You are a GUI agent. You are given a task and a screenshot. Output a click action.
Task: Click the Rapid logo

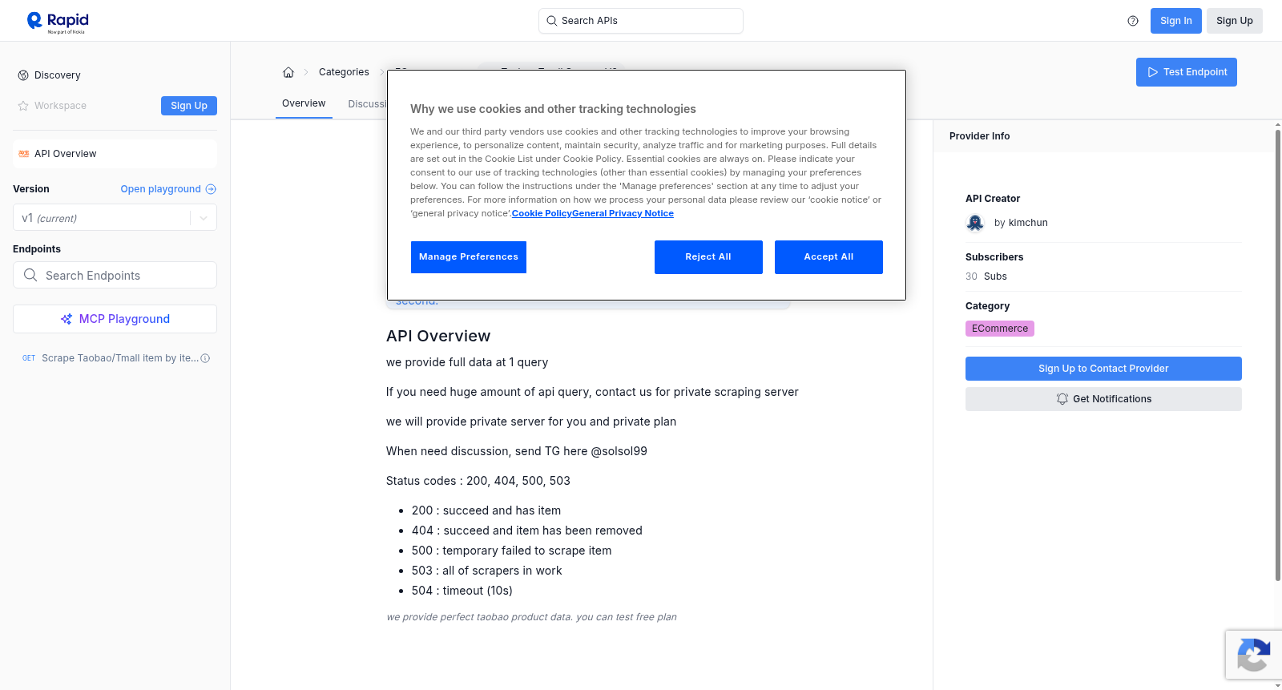58,22
